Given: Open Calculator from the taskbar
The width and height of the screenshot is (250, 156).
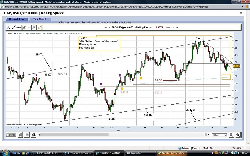Looking at the screenshot, I should pyautogui.click(x=140, y=153).
